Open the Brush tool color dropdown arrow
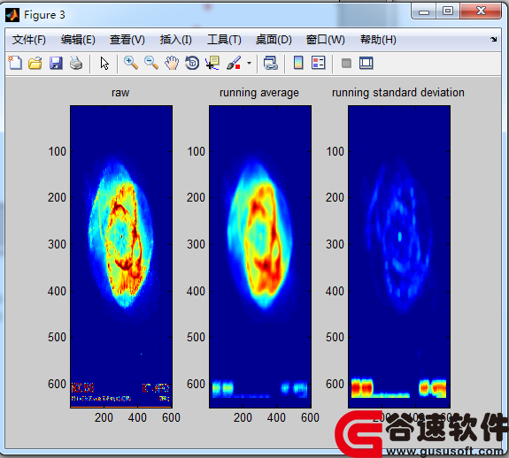Screen dimensions: 509x458 pyautogui.click(x=249, y=63)
